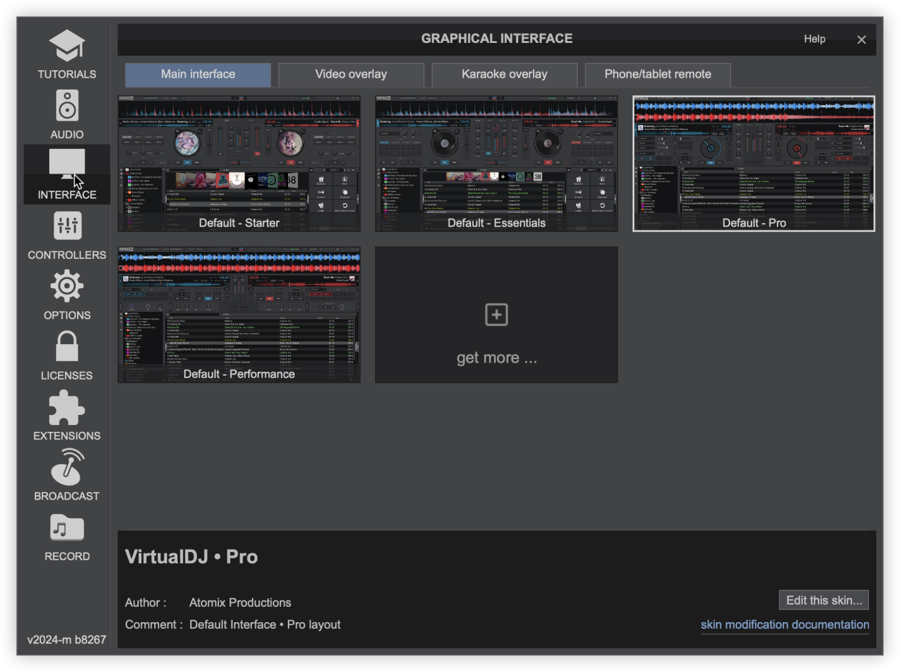This screenshot has height=672, width=900.
Task: Click the Edit this skin button
Action: pyautogui.click(x=823, y=600)
